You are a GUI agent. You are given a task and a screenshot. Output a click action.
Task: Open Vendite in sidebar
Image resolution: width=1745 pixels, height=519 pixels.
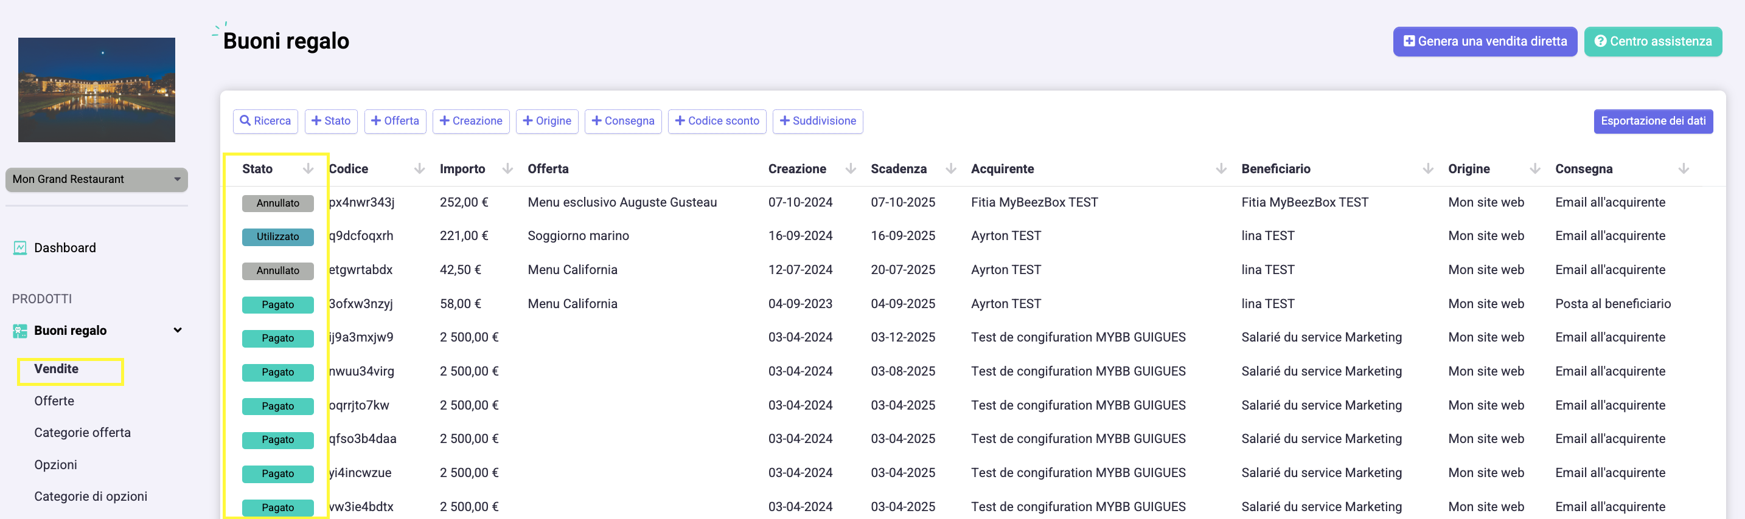point(56,369)
